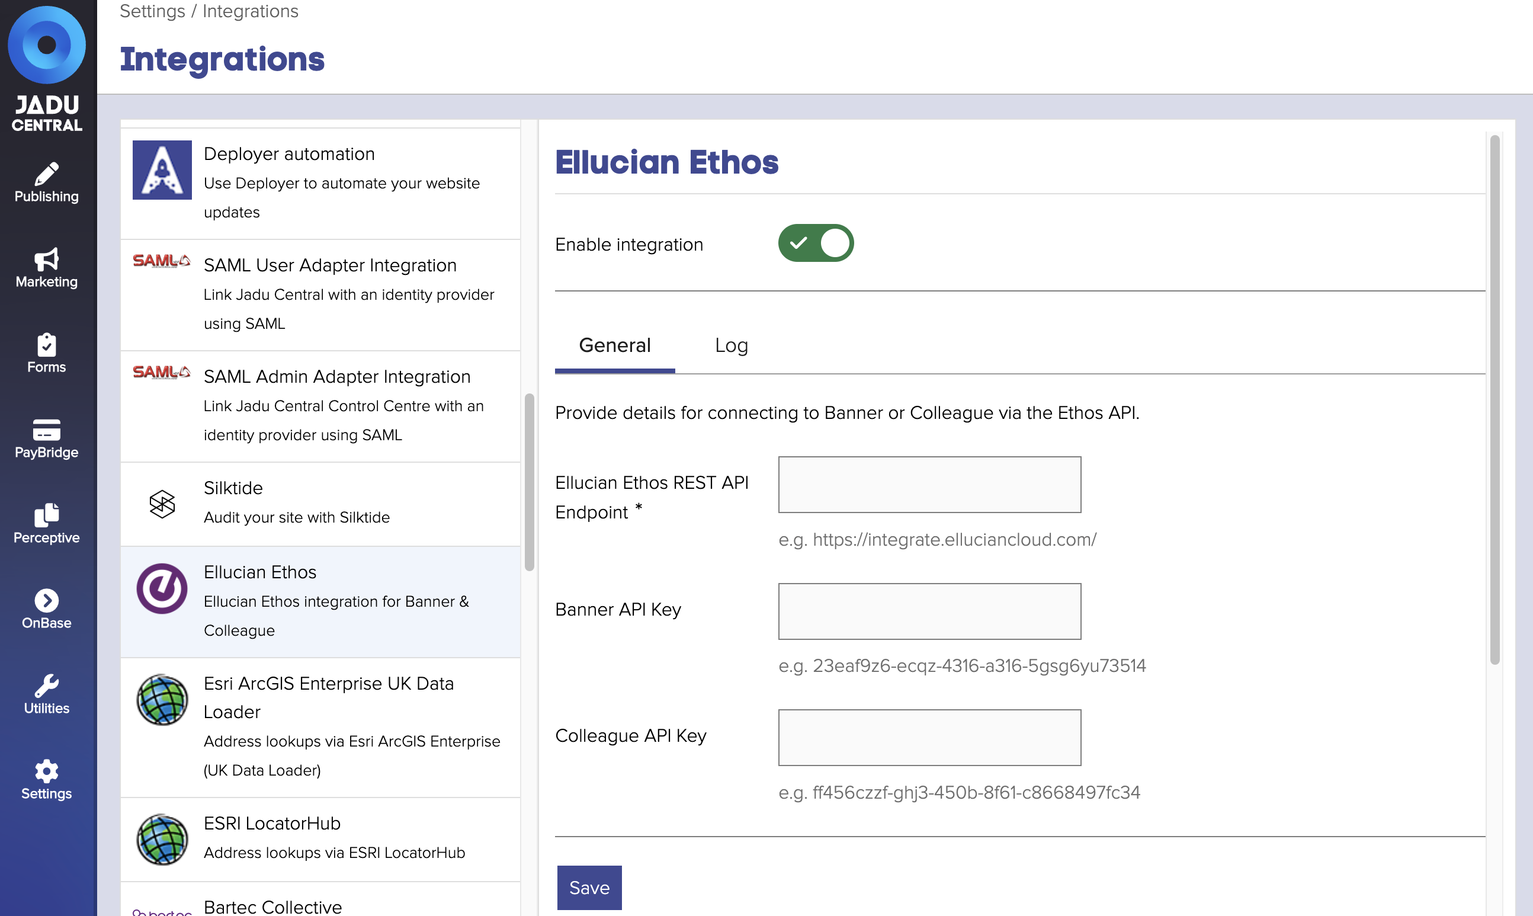Click the Jadu Central logo

47,69
